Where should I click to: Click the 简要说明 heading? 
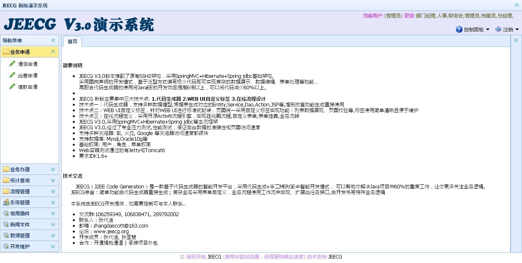pyautogui.click(x=73, y=65)
